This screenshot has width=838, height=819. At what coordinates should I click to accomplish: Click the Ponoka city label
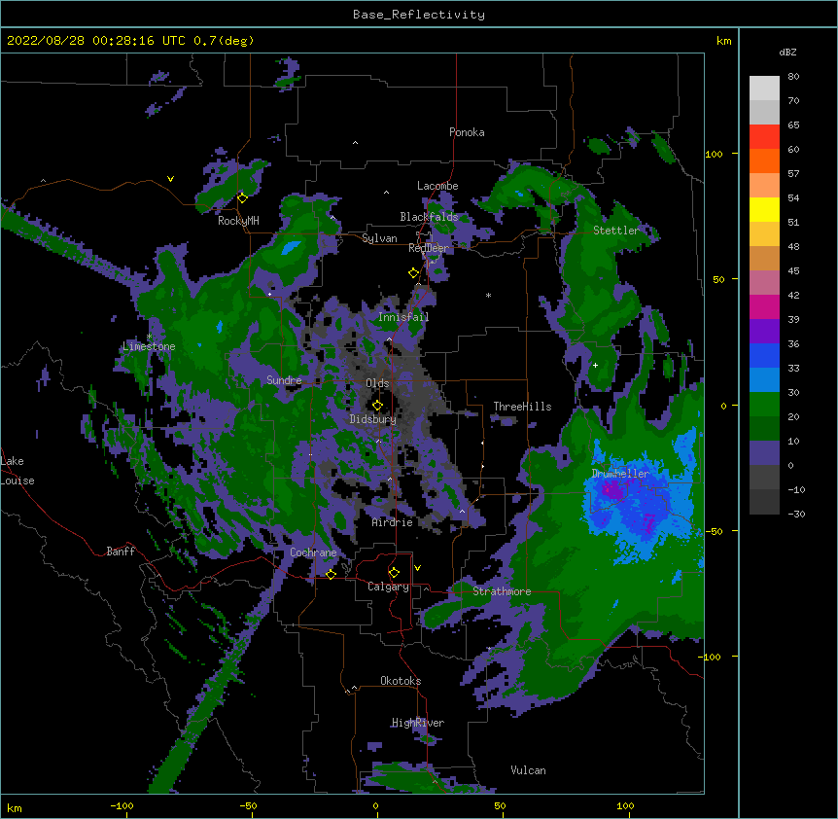[x=467, y=132]
